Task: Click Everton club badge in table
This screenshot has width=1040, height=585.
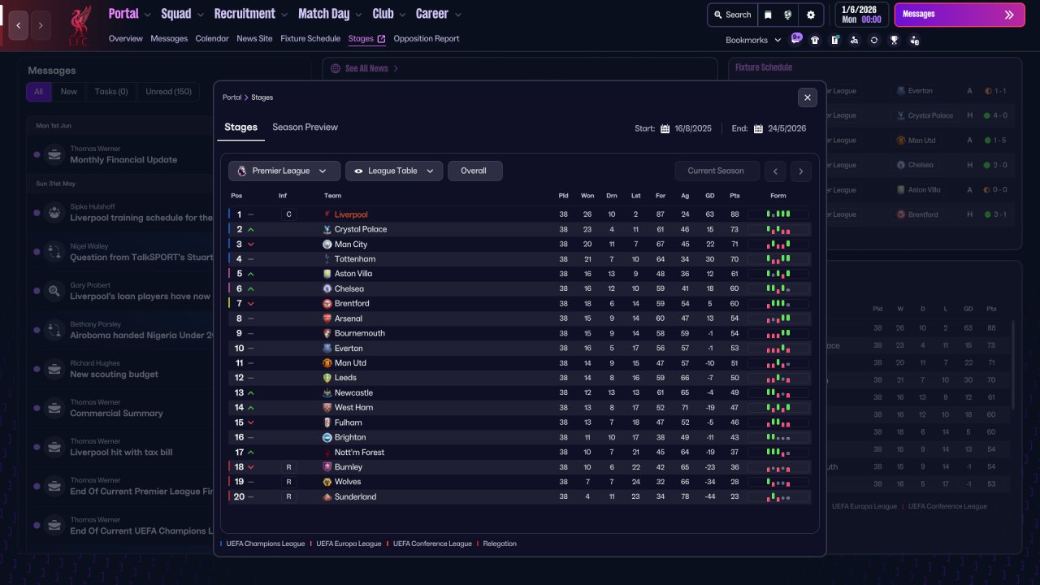Action: tap(327, 348)
